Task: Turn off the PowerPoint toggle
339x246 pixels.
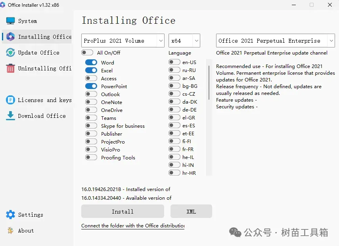Action: [x=91, y=86]
